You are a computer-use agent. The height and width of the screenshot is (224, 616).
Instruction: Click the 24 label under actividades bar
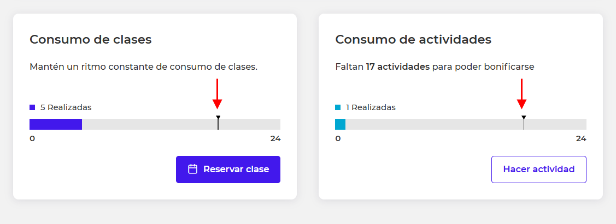581,138
